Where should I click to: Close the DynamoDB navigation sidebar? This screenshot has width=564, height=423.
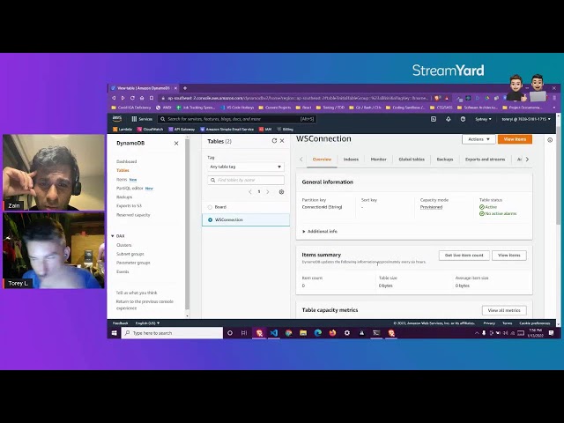[x=176, y=143]
